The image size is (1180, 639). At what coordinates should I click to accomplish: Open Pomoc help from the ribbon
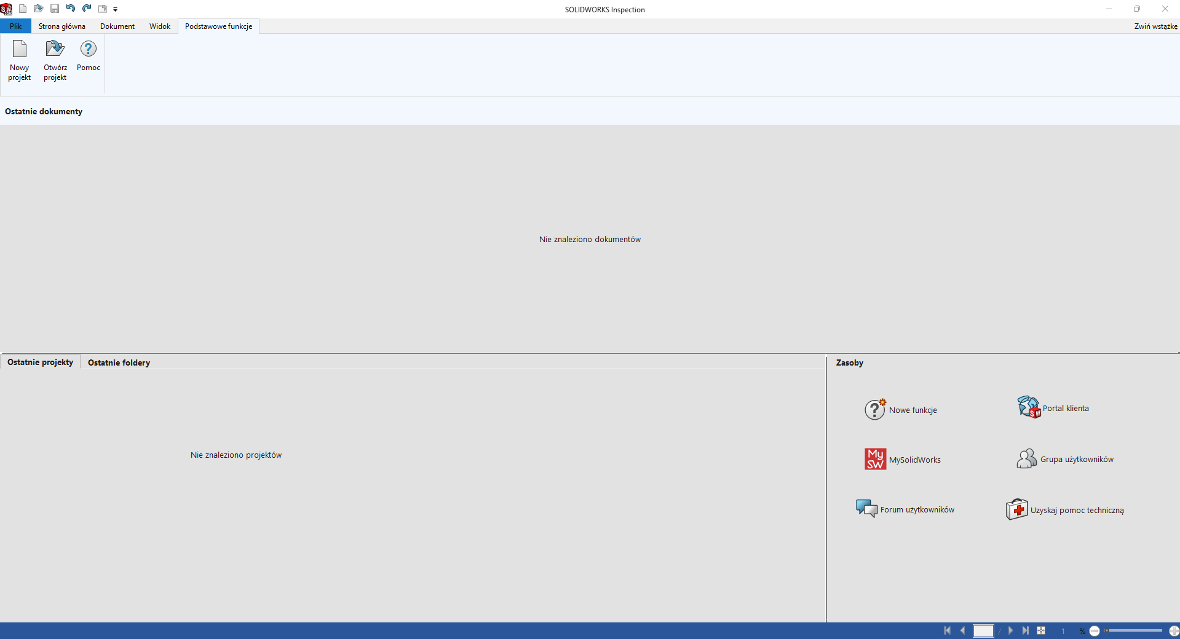(x=89, y=57)
